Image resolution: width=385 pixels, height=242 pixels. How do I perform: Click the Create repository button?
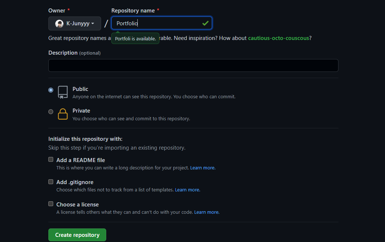coord(77,235)
